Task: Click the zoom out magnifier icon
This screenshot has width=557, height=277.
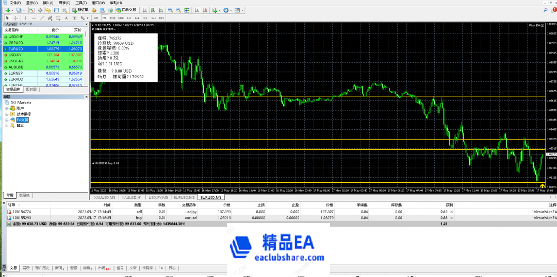Action: tap(178, 10)
